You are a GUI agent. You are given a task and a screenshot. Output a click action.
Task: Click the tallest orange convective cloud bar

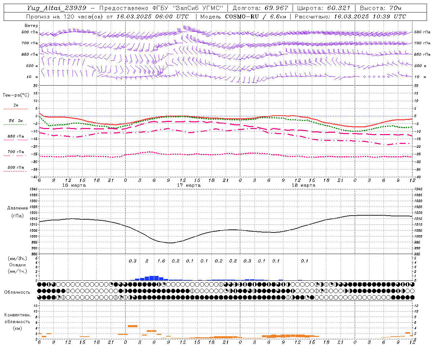click(133, 326)
